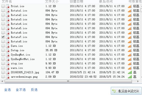The width and height of the screenshot is (142, 95).
Task: Check the stop.ico row checkbox
Action: coord(3,63)
